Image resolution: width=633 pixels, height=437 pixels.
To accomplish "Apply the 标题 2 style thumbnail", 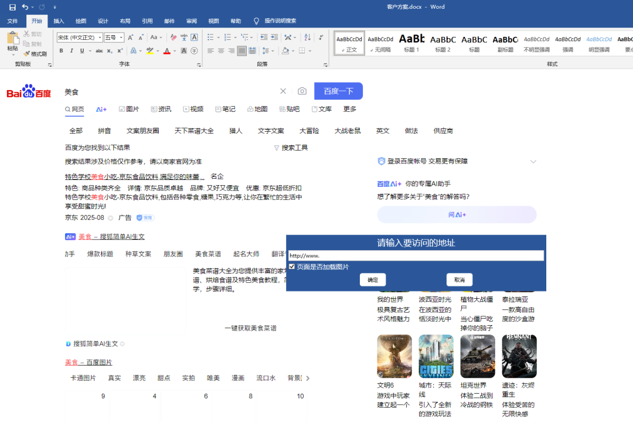I will pos(443,43).
